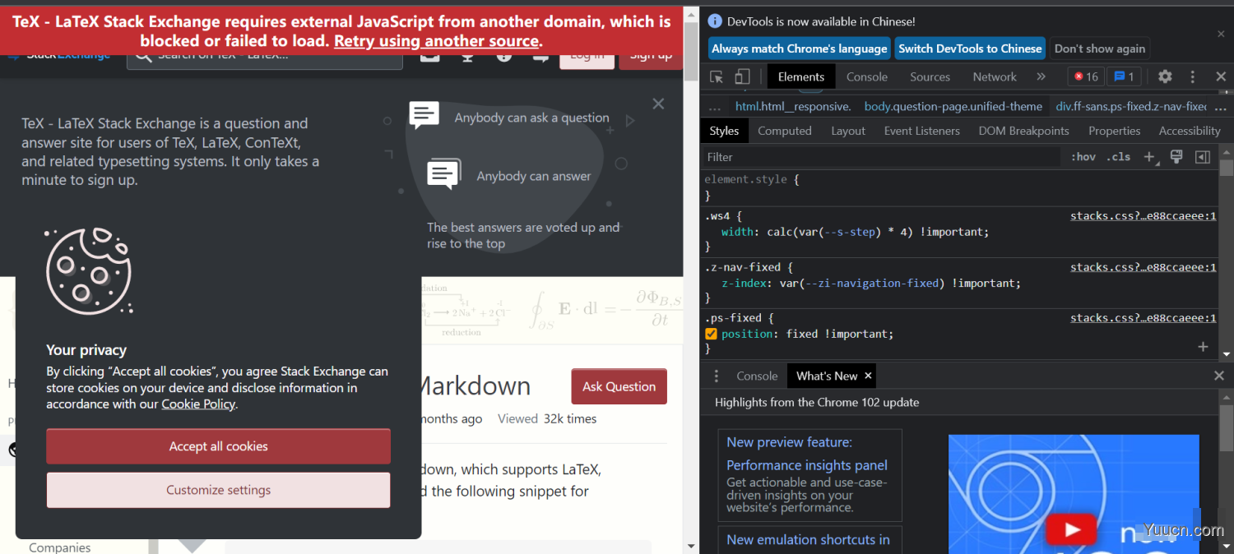The width and height of the screenshot is (1234, 554).
Task: Click Customize settings button
Action: click(218, 490)
